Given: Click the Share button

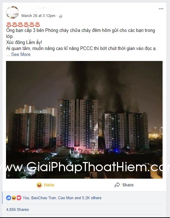Looking at the screenshot, I should click(124, 185).
